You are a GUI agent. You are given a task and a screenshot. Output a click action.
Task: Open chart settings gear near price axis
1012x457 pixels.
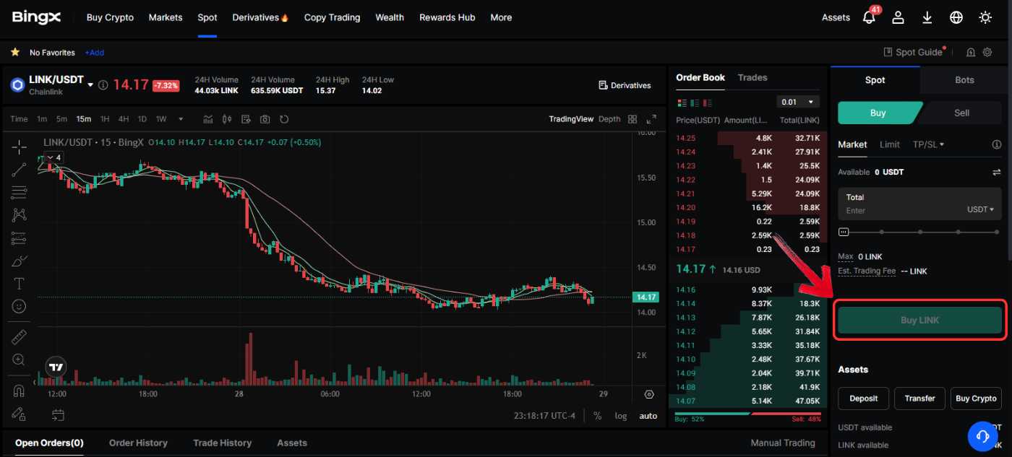[x=649, y=394]
